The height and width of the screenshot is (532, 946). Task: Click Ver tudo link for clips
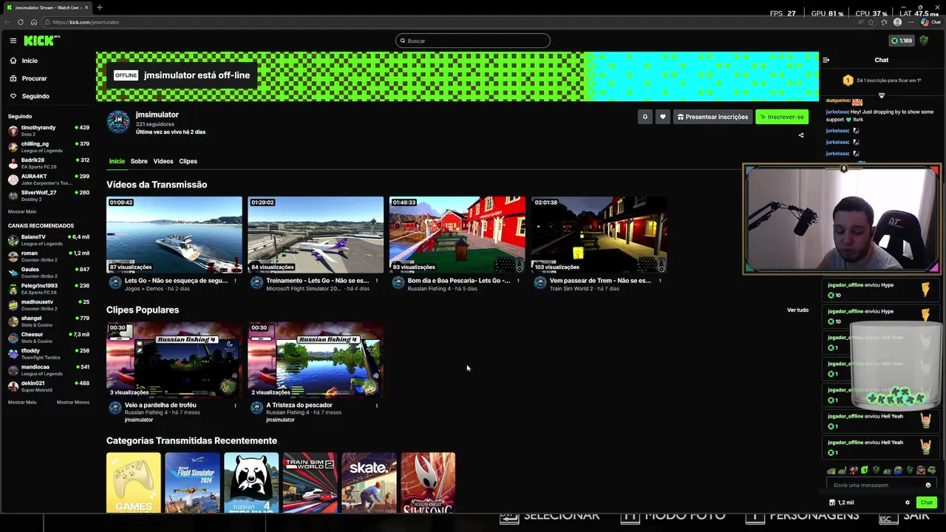(x=797, y=310)
